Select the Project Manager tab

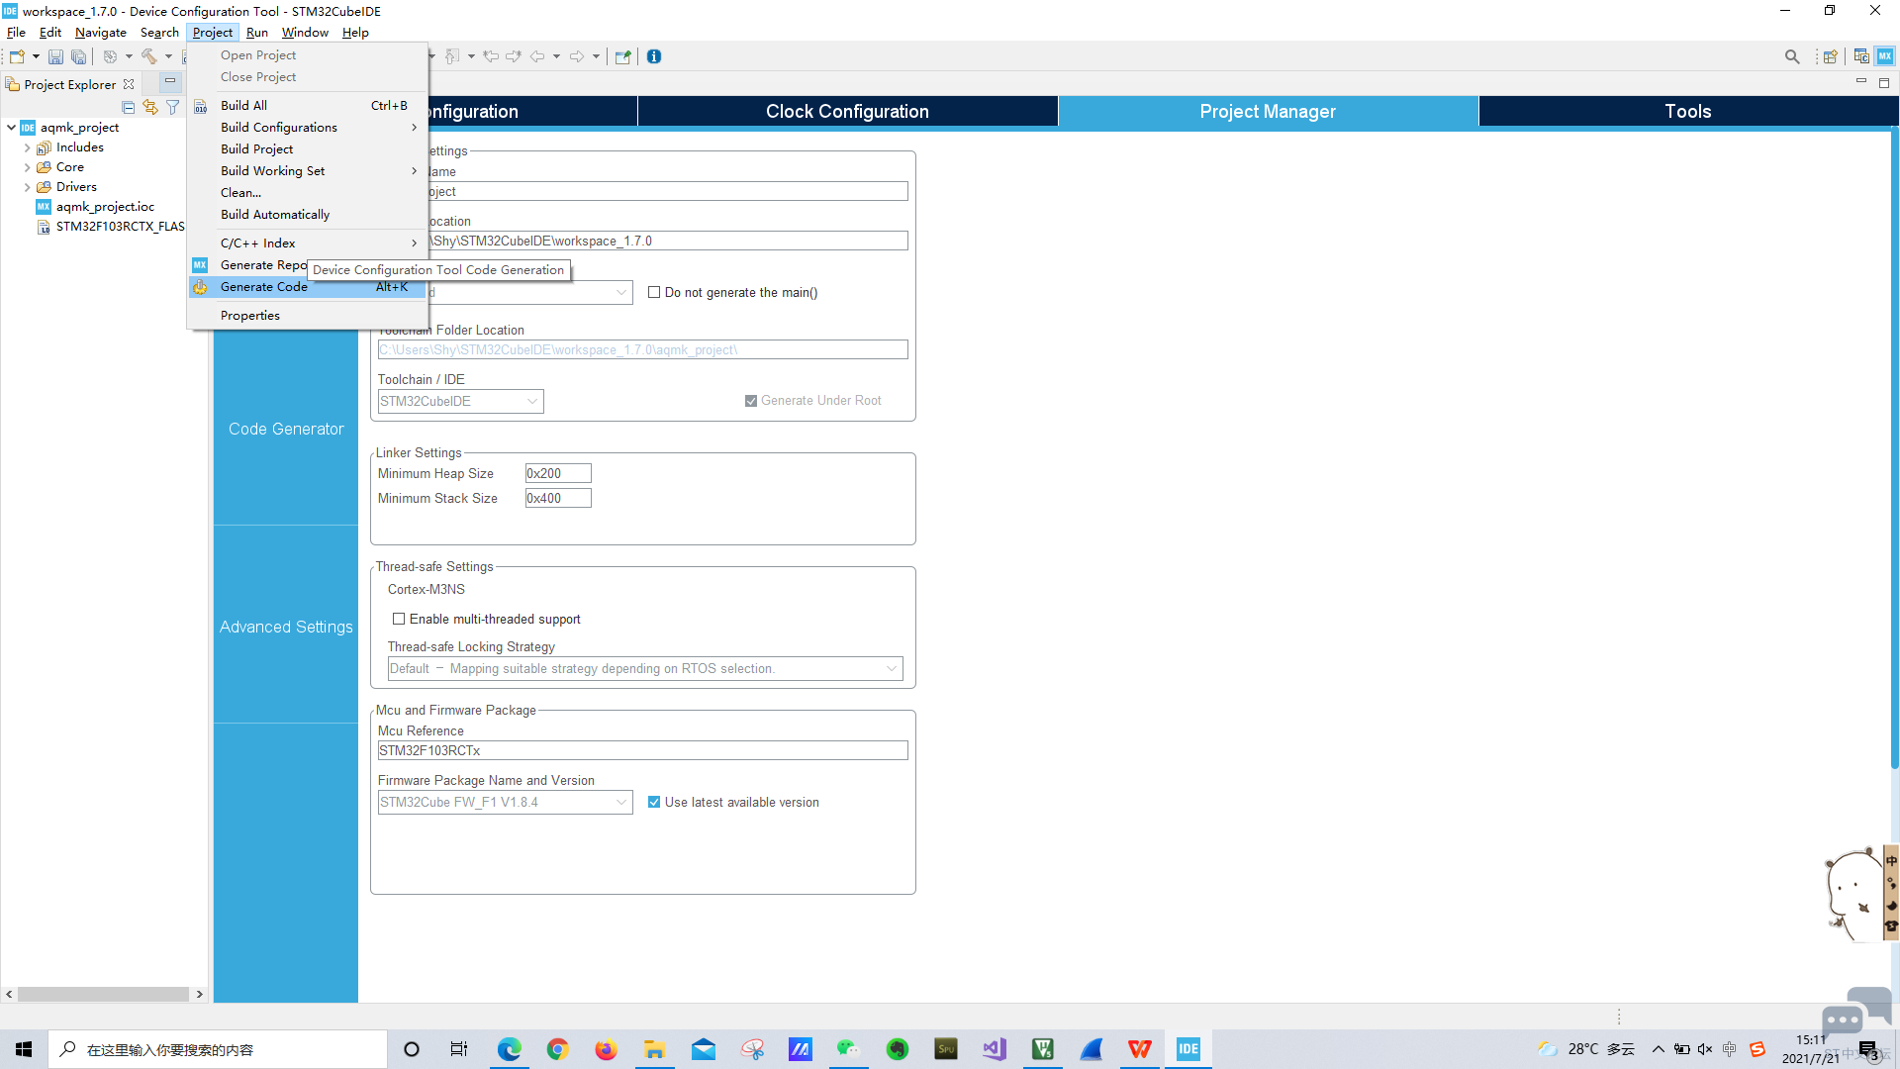(1268, 112)
